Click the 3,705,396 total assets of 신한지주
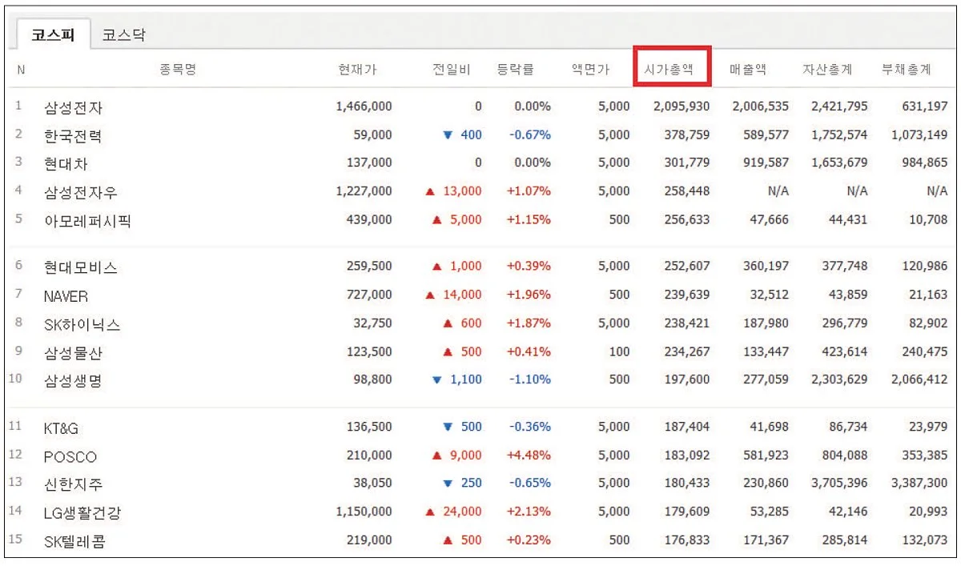 point(838,483)
